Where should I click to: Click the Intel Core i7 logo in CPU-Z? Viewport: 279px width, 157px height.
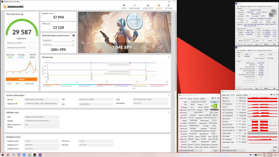(272, 14)
